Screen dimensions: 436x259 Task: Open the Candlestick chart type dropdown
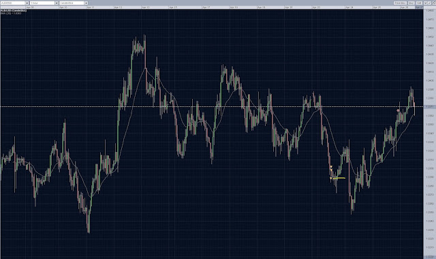(74, 3)
